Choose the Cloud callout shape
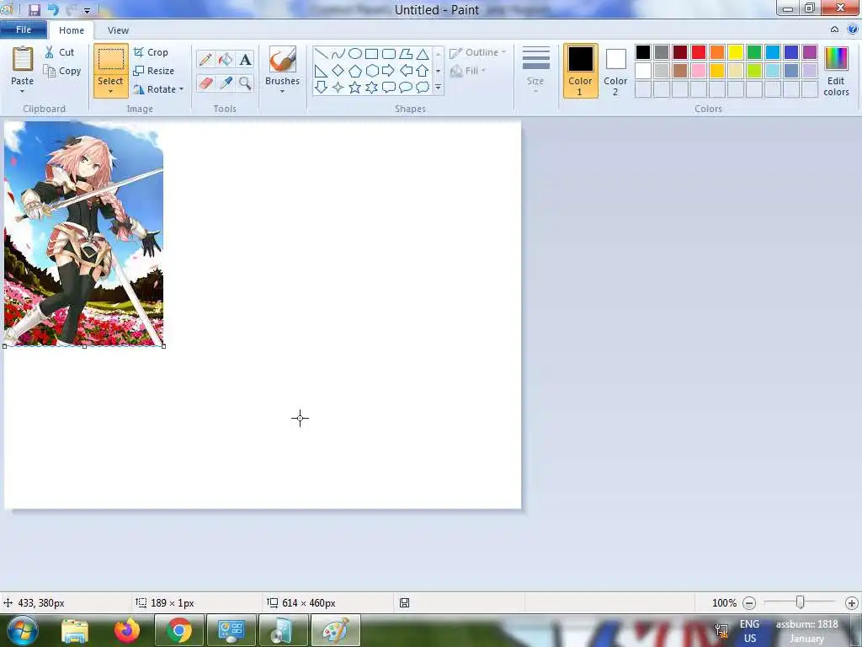Screen dimensions: 862x647 pos(423,87)
